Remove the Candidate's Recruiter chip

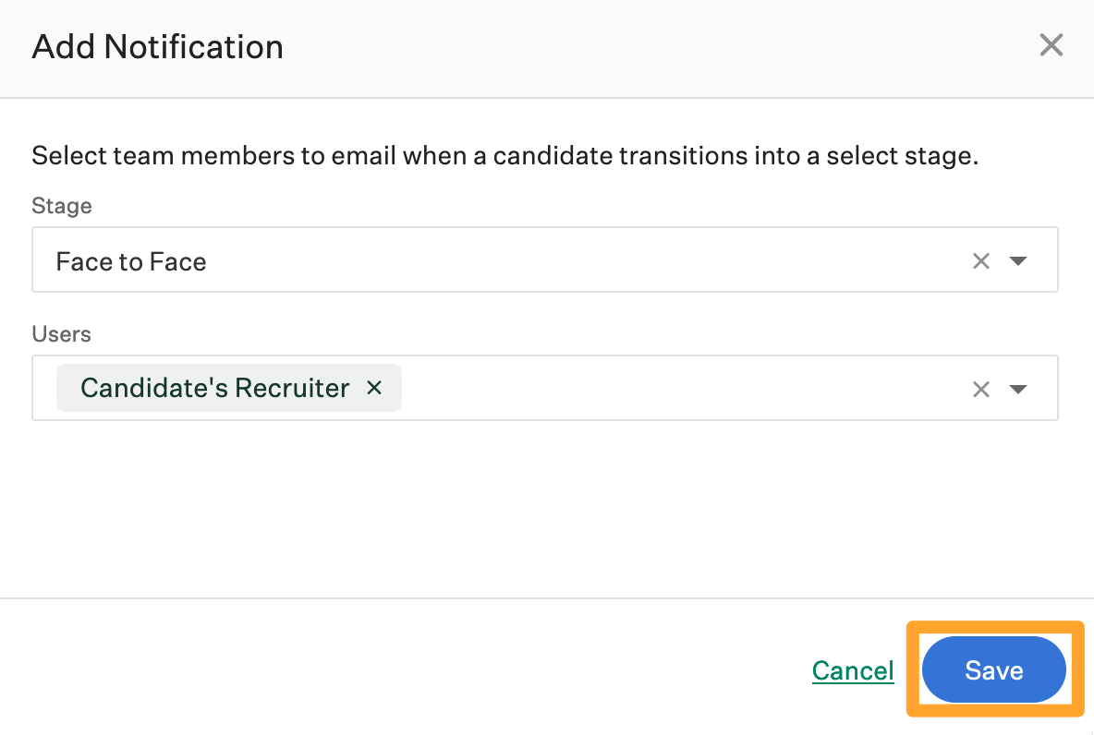point(374,388)
